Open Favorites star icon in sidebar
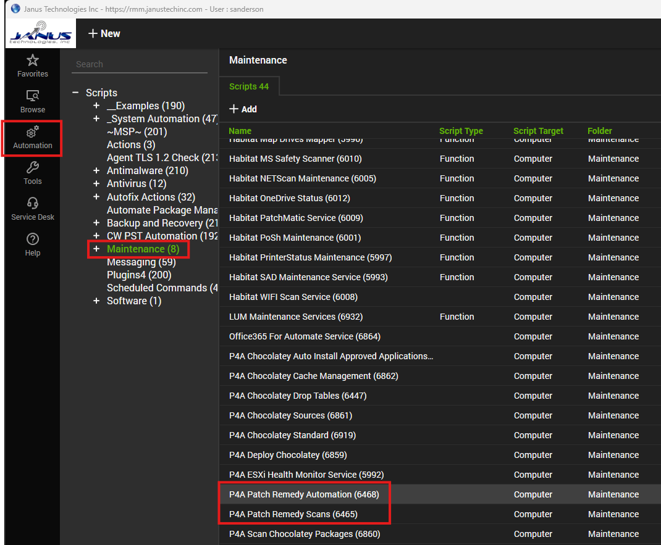 (x=33, y=60)
